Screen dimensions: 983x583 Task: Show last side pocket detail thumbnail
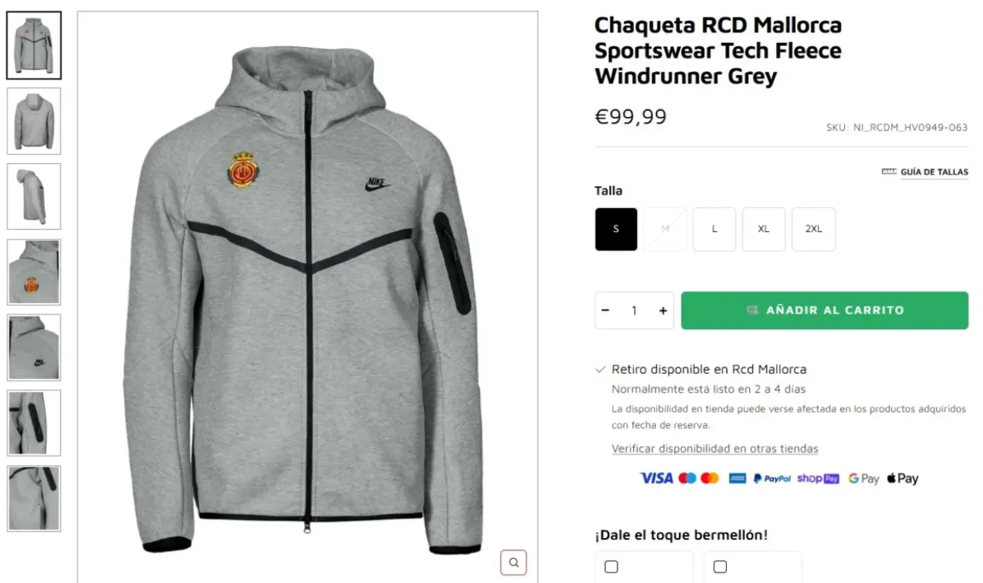click(x=34, y=499)
